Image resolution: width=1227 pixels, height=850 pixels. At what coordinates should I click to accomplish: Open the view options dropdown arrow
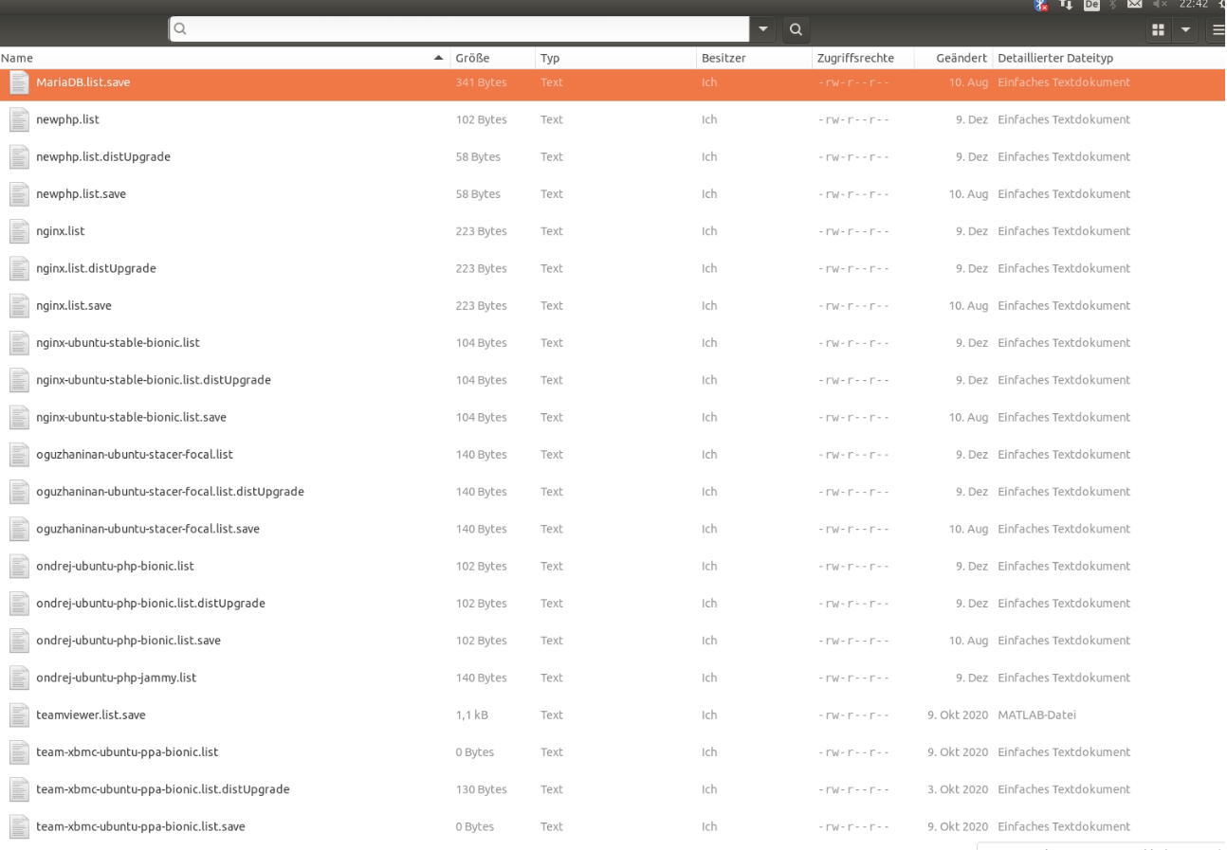click(x=1185, y=30)
